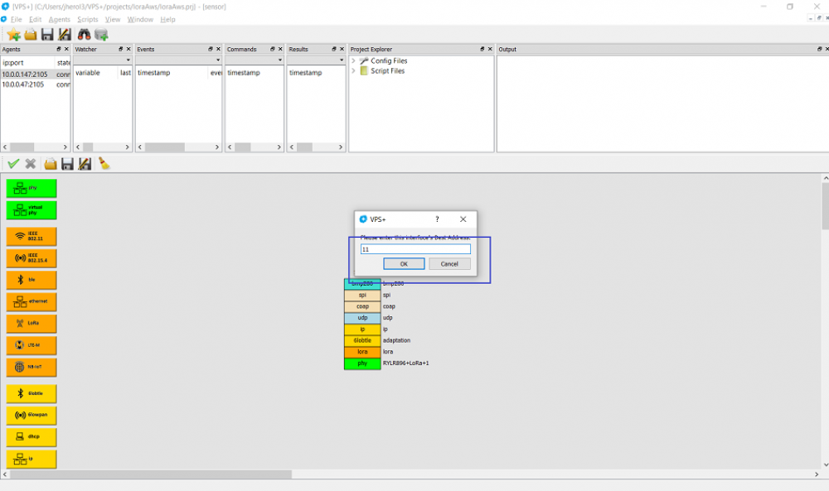829x491 pixels.
Task: Choose the ethernet palette block
Action: (32, 301)
